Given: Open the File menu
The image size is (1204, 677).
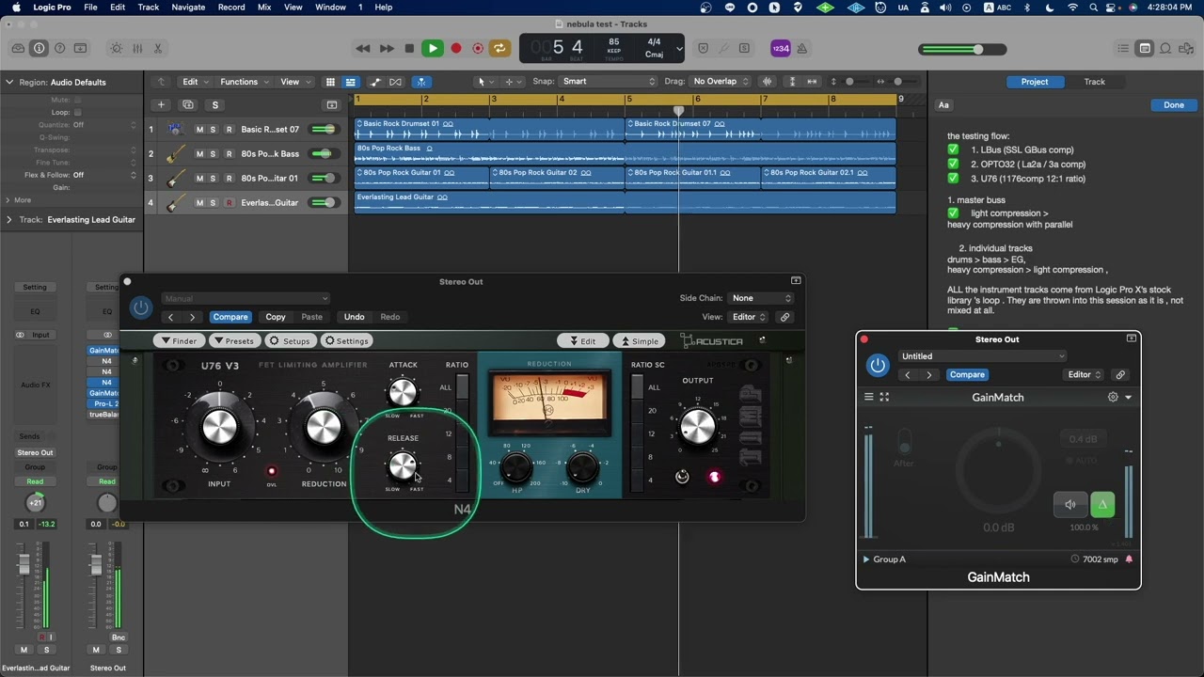Looking at the screenshot, I should (x=90, y=7).
